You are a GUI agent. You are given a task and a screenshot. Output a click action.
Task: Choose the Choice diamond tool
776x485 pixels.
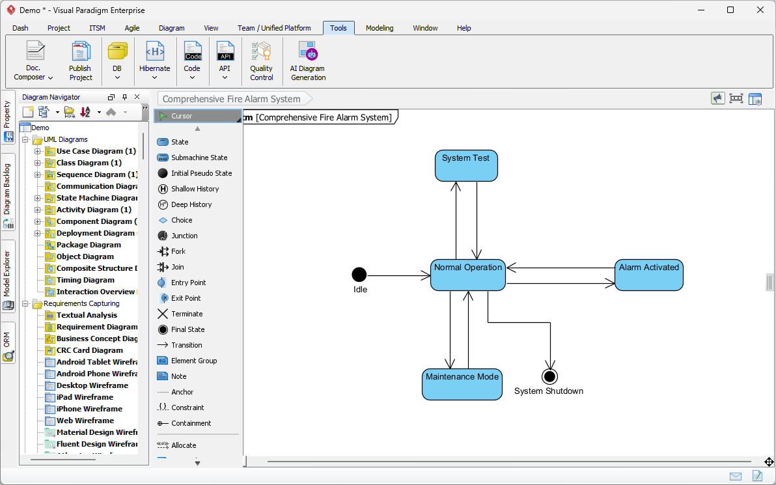pos(174,220)
